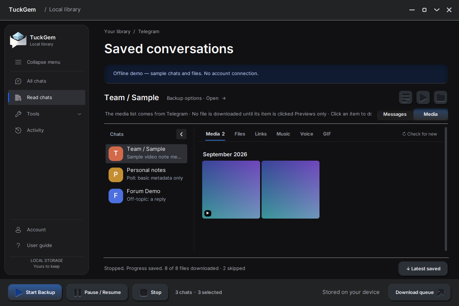Viewport: 459px width, 306px height.
Task: Open the Tools menu item
Action: tap(47, 114)
